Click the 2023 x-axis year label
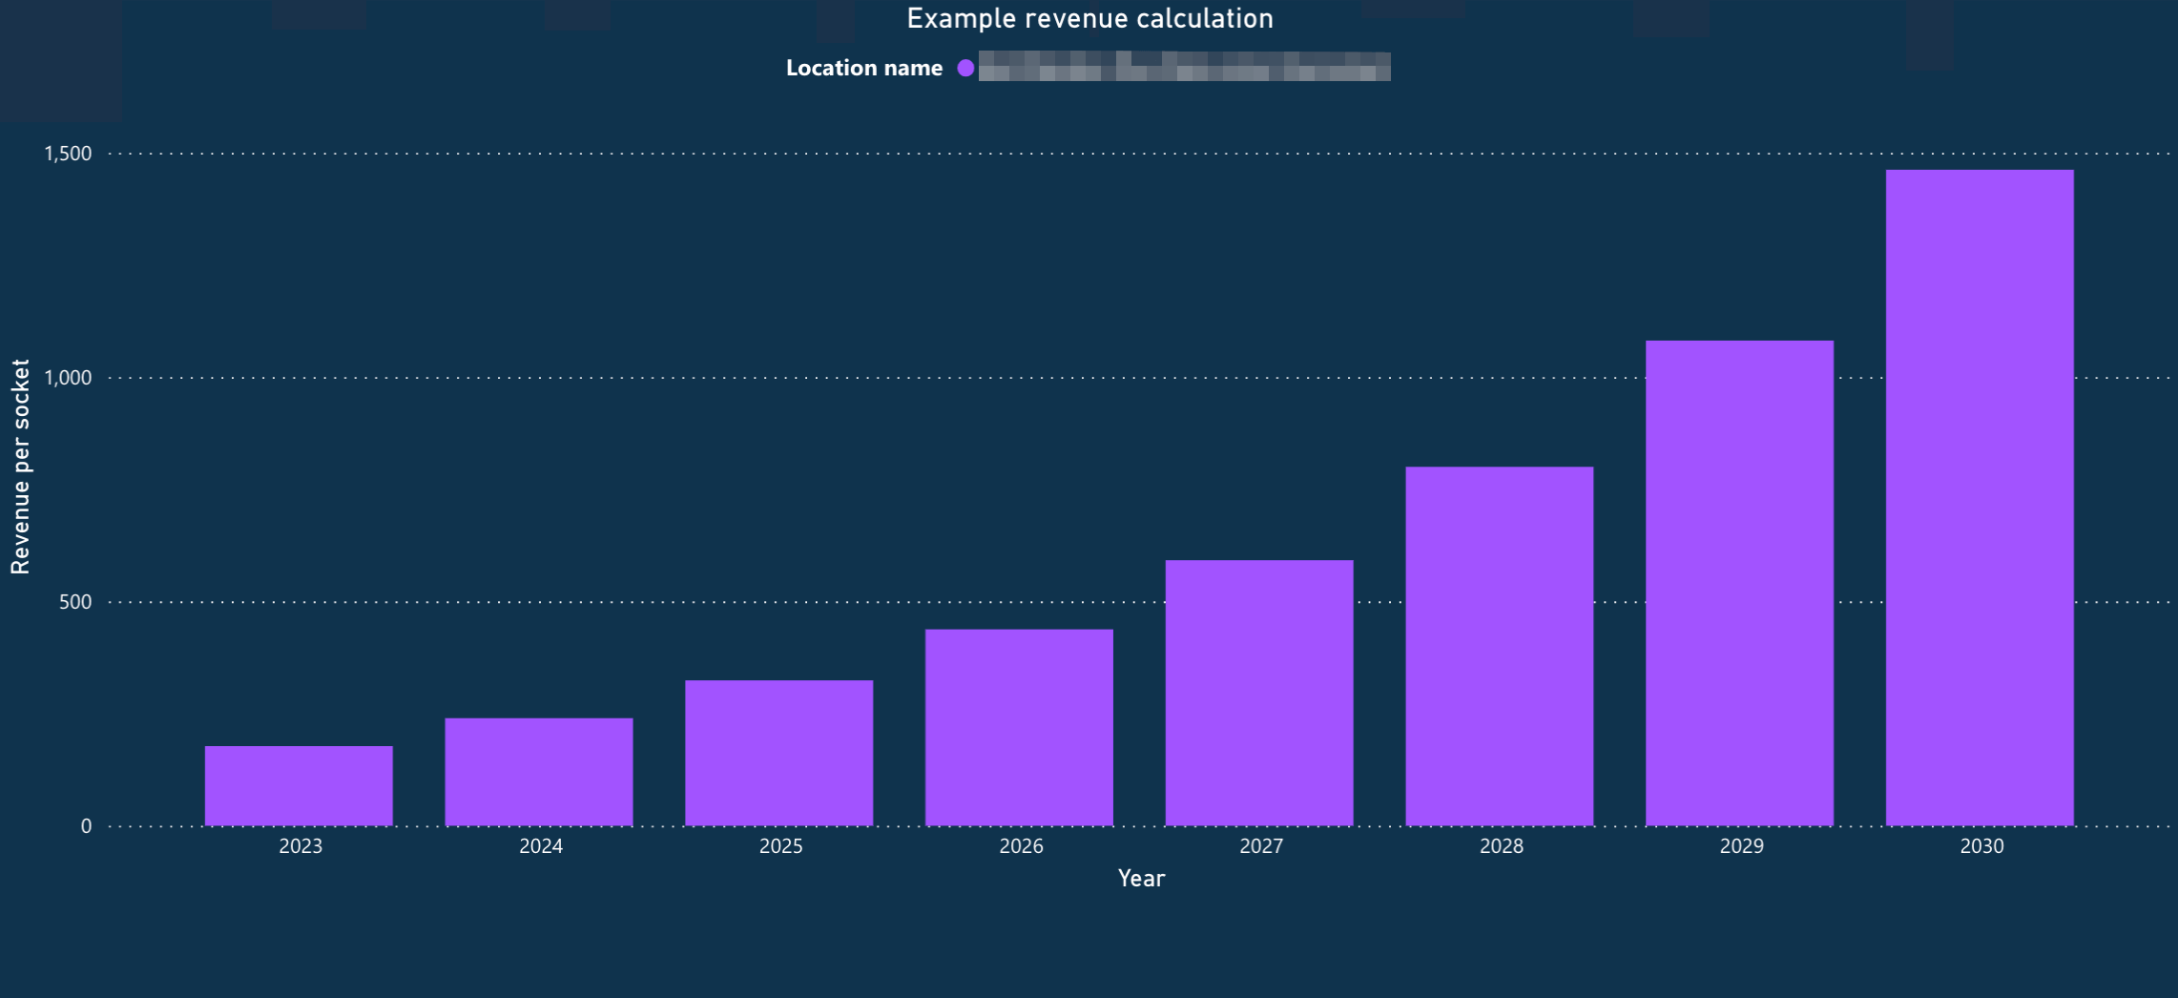 point(301,846)
